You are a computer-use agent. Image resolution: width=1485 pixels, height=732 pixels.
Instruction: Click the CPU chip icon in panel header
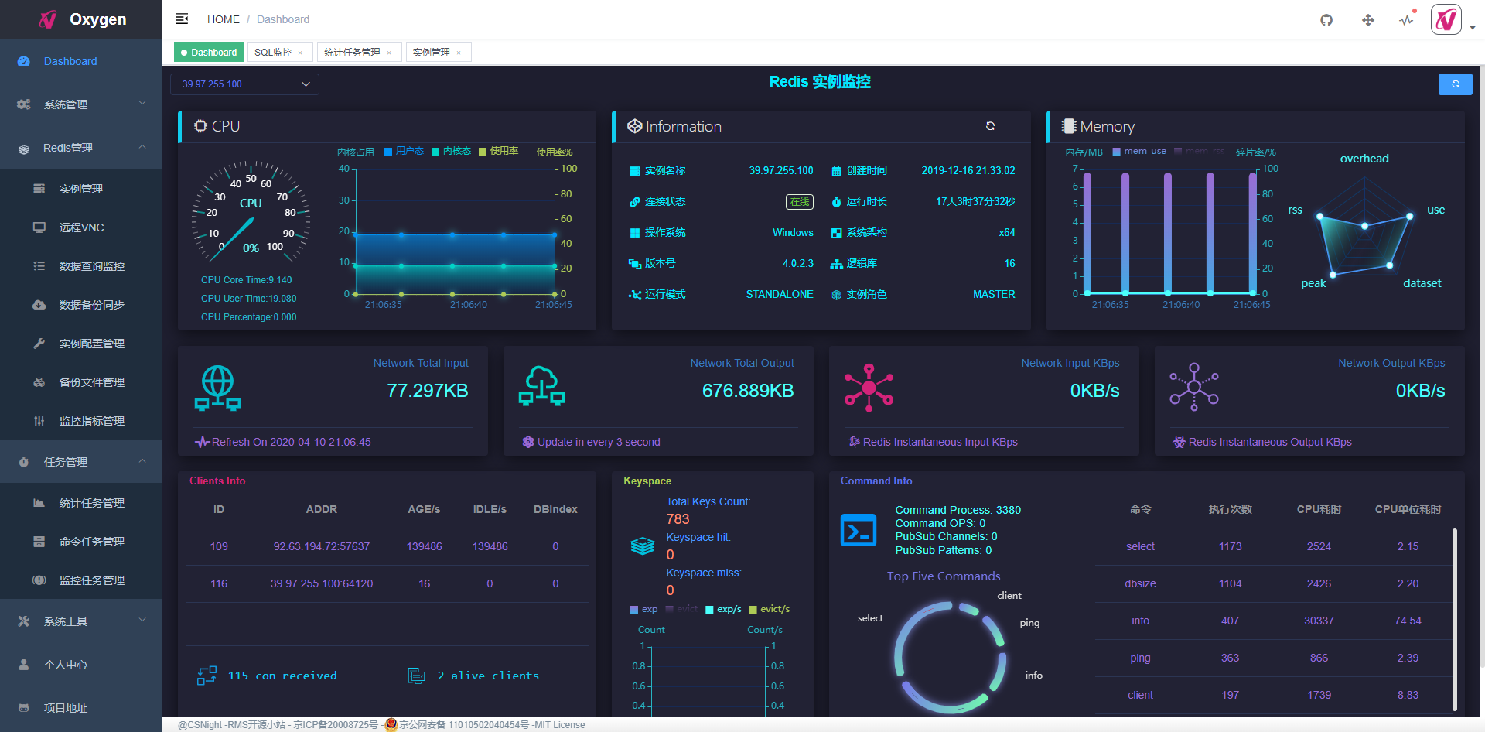tap(201, 126)
